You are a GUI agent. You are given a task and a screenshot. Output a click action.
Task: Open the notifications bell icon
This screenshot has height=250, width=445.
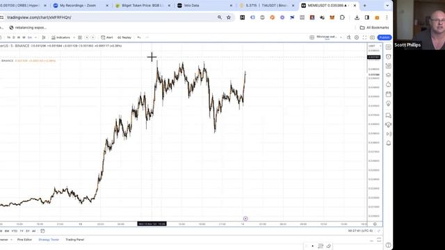click(x=388, y=143)
